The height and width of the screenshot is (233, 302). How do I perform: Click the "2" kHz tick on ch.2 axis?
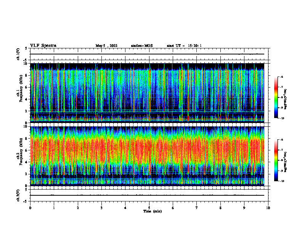(27, 174)
